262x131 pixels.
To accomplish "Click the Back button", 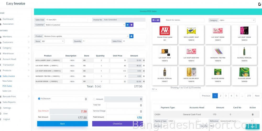I will coord(63,124).
